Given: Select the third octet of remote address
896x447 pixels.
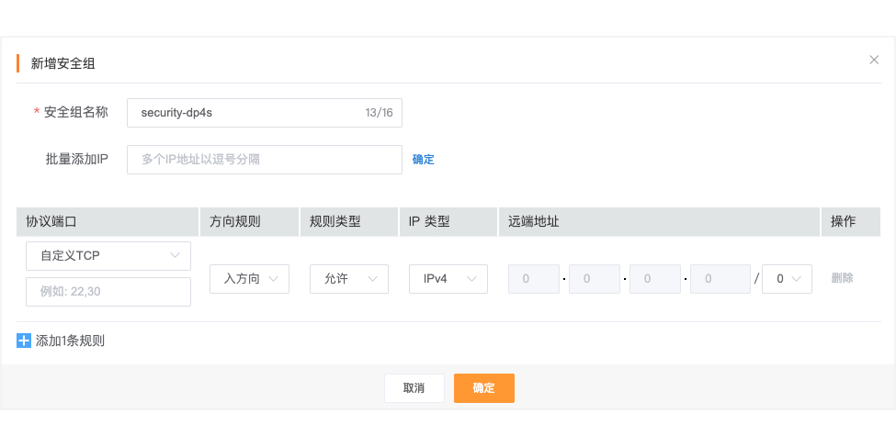Looking at the screenshot, I should (x=655, y=279).
